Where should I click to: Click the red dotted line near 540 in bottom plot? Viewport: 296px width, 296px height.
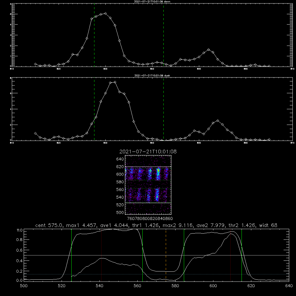(101, 255)
